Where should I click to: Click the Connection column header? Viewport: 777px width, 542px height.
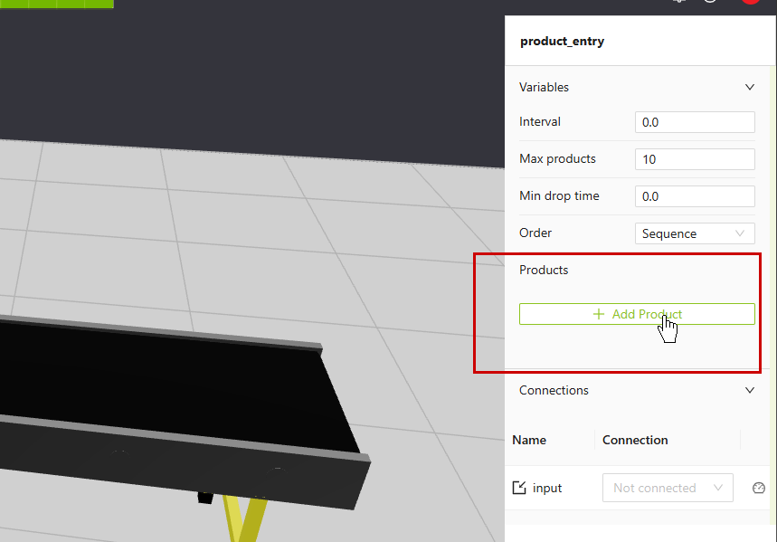coord(635,440)
